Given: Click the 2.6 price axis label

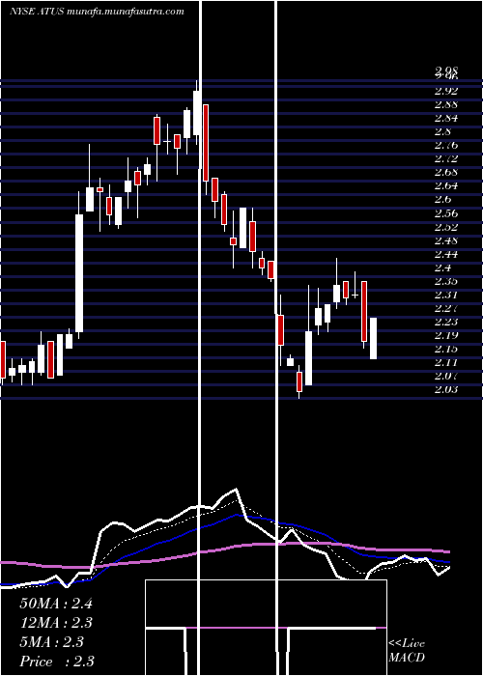Looking at the screenshot, I should (442, 200).
